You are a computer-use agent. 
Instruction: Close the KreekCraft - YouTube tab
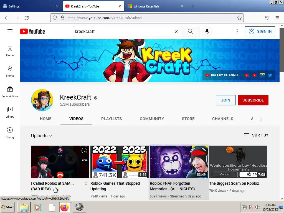(x=120, y=6)
